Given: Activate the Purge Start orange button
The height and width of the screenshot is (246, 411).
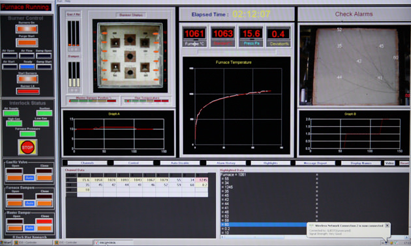Looking at the screenshot, I should (x=27, y=42).
